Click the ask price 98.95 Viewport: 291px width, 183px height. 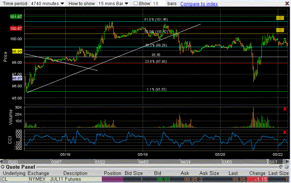click(191, 179)
